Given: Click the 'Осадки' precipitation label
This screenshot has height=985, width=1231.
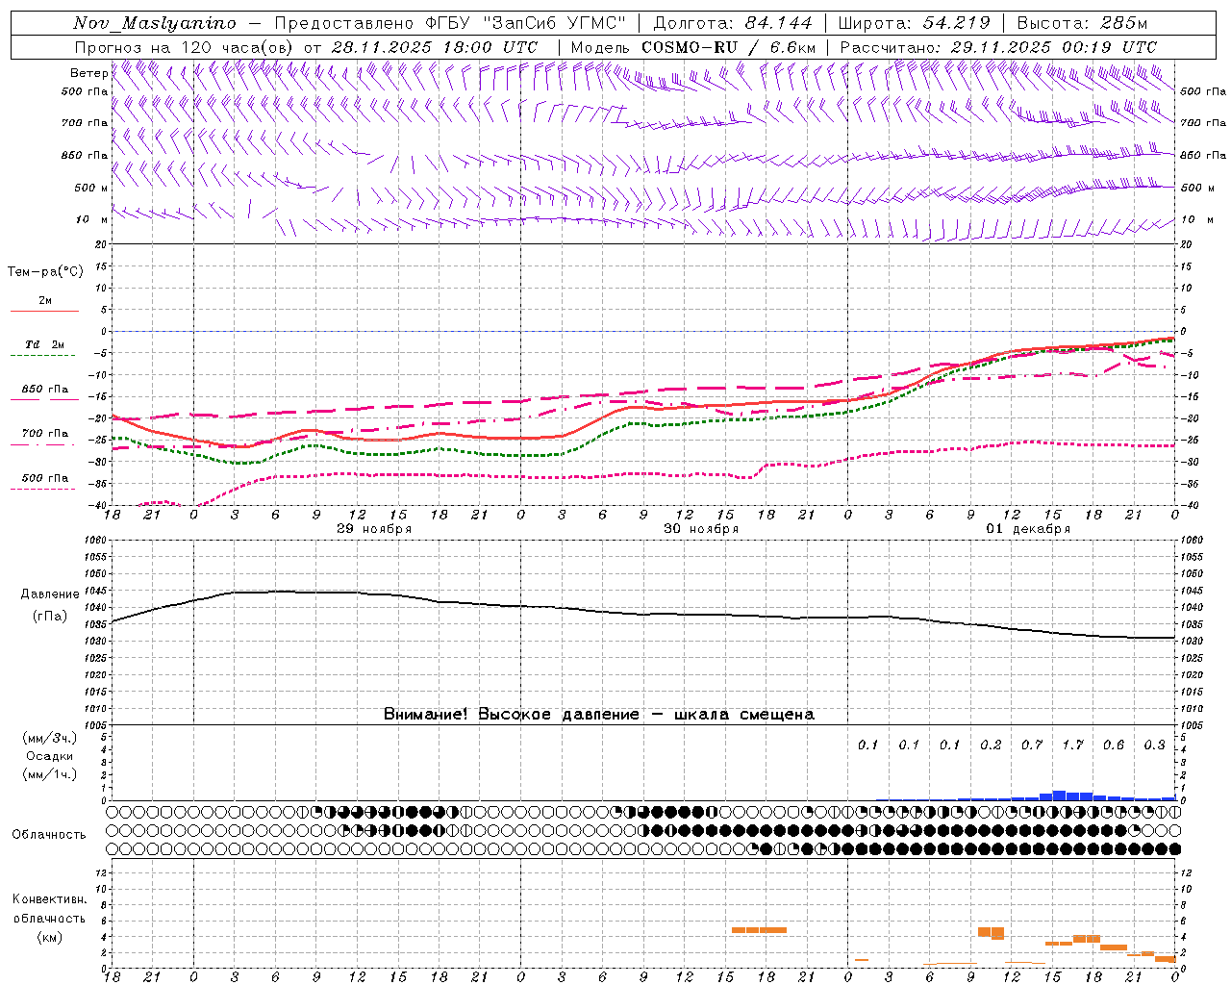Looking at the screenshot, I should (x=49, y=756).
